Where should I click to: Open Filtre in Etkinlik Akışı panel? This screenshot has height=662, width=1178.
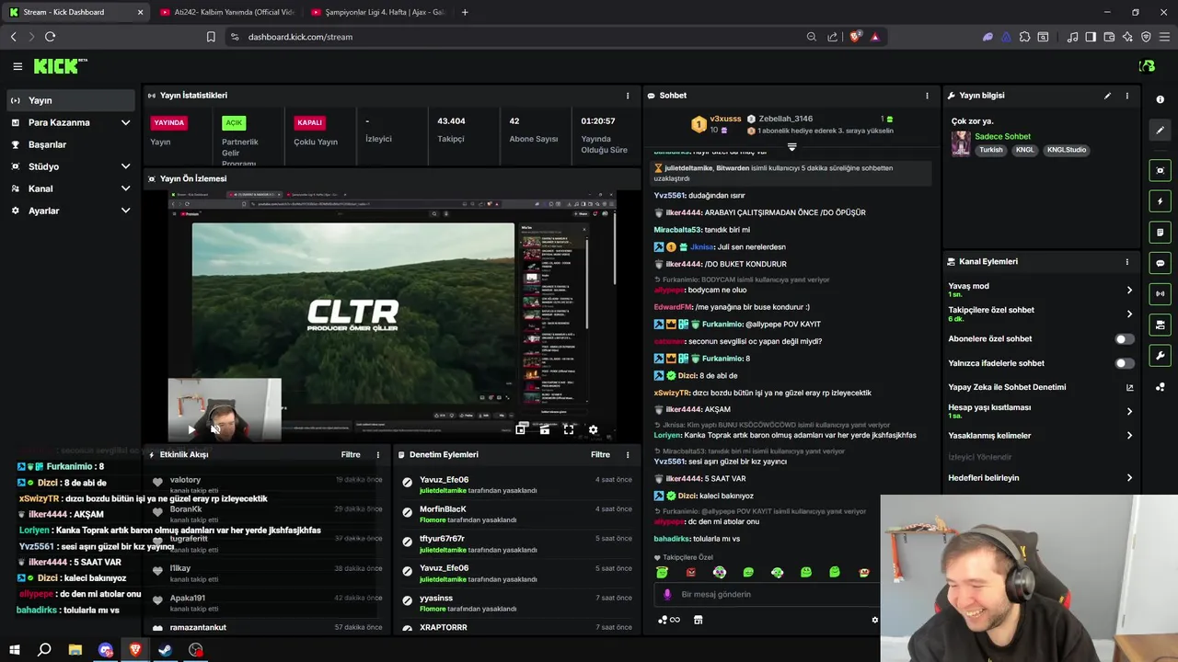point(351,455)
